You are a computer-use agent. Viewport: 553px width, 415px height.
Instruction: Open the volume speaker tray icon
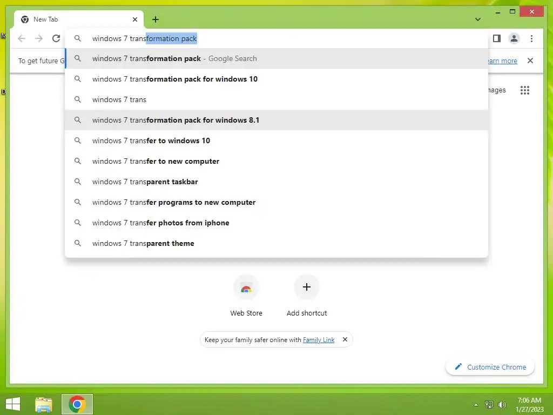[502, 405]
